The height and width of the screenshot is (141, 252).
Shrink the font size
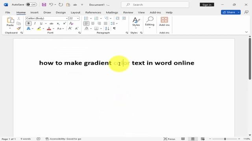pos(77,29)
